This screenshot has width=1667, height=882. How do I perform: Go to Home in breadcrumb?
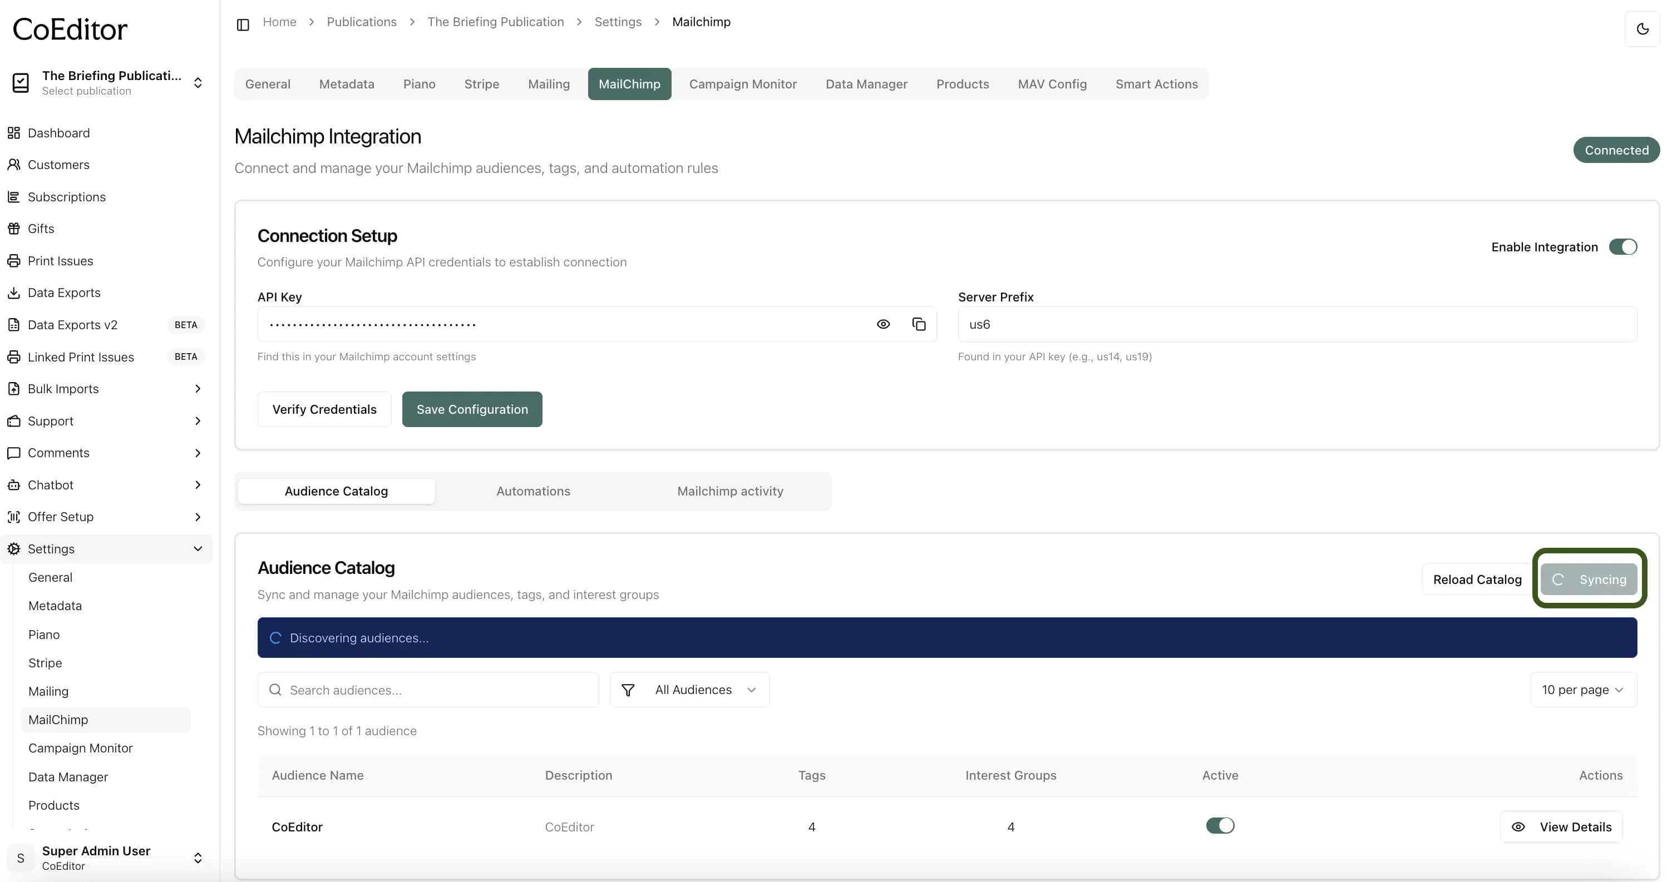coord(279,22)
